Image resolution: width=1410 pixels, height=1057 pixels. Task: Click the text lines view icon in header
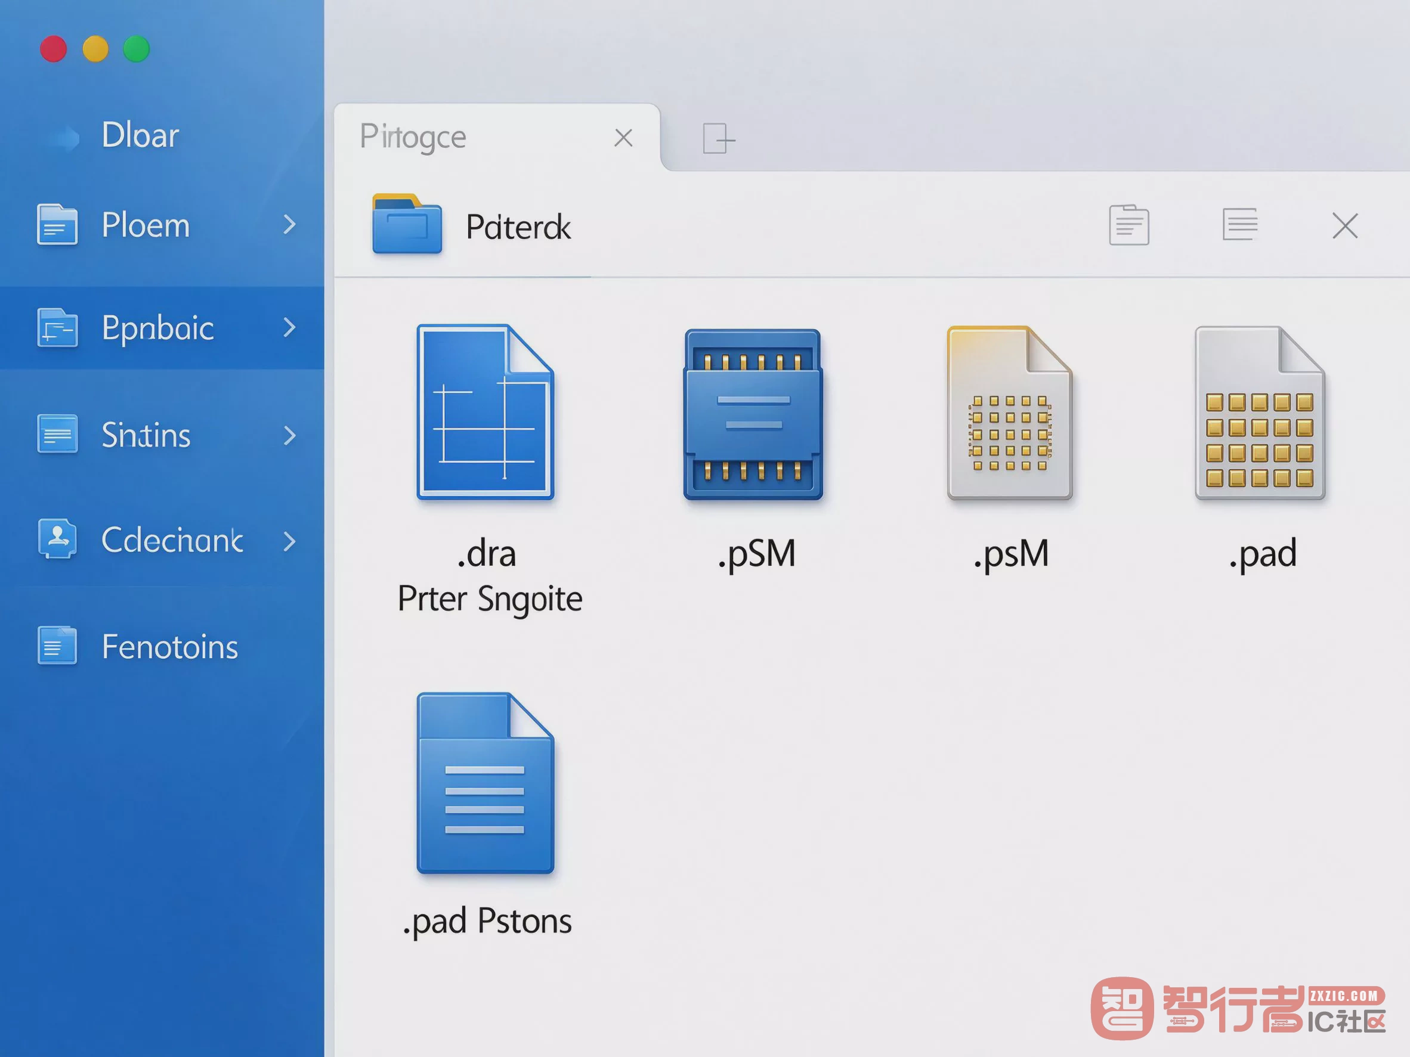click(x=1240, y=224)
